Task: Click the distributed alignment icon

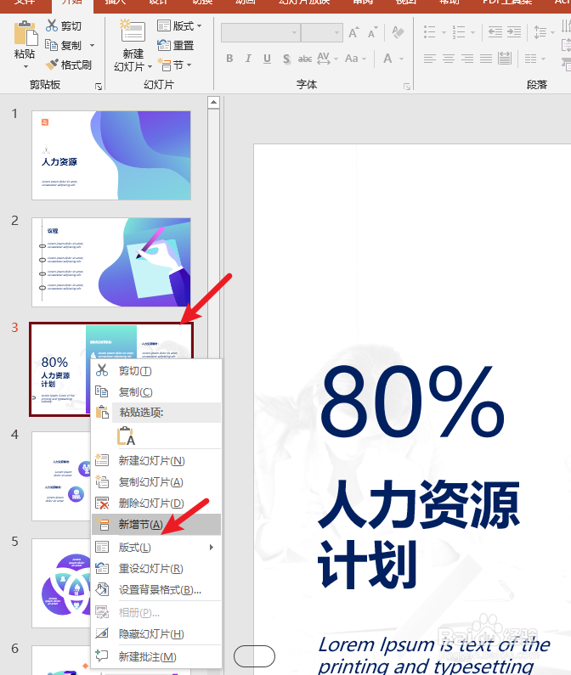Action: tap(505, 59)
